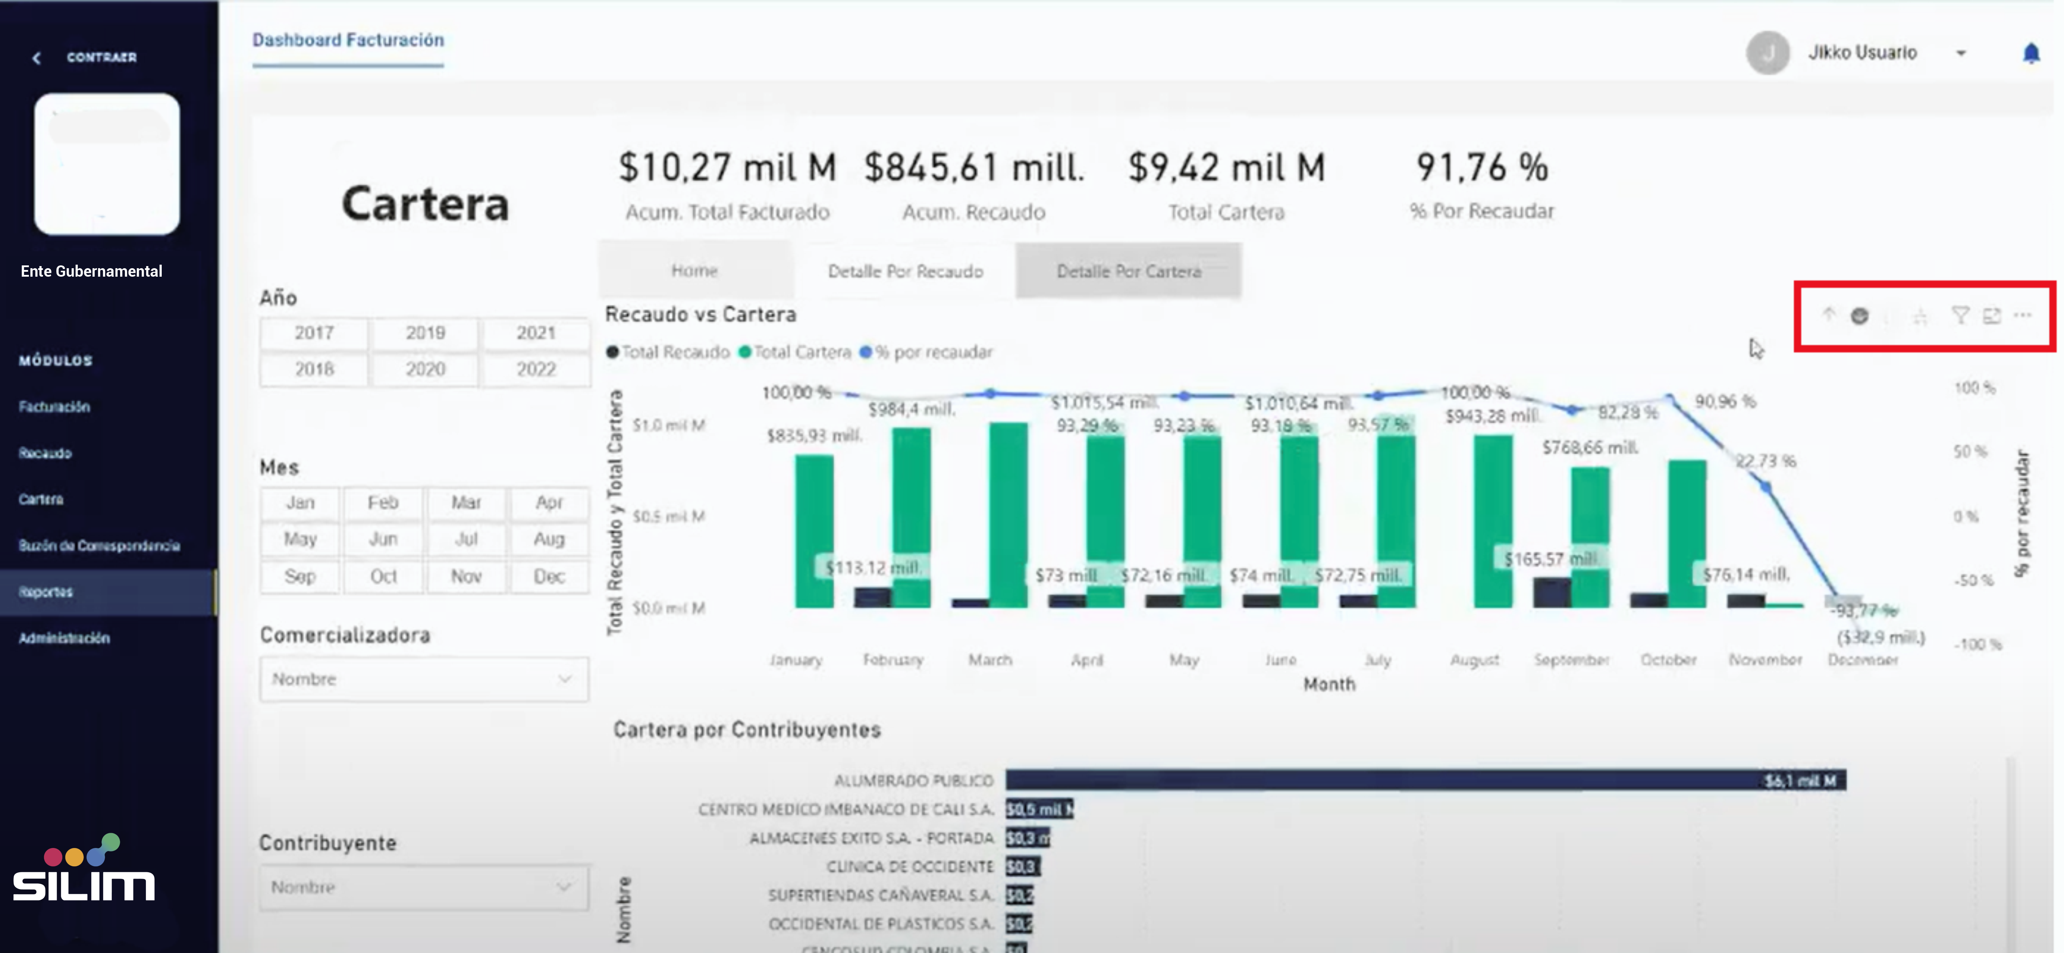
Task: Click the September Total Recaudo dark bar
Action: pos(1552,592)
